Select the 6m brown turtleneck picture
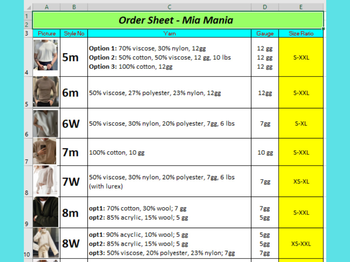This screenshot has width=350, height=262. 46,92
